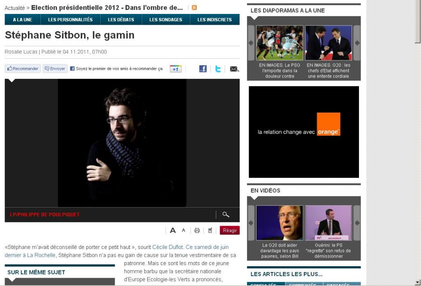The height and width of the screenshot is (286, 421).
Task: Decrease text size with small A
Action: tap(184, 231)
